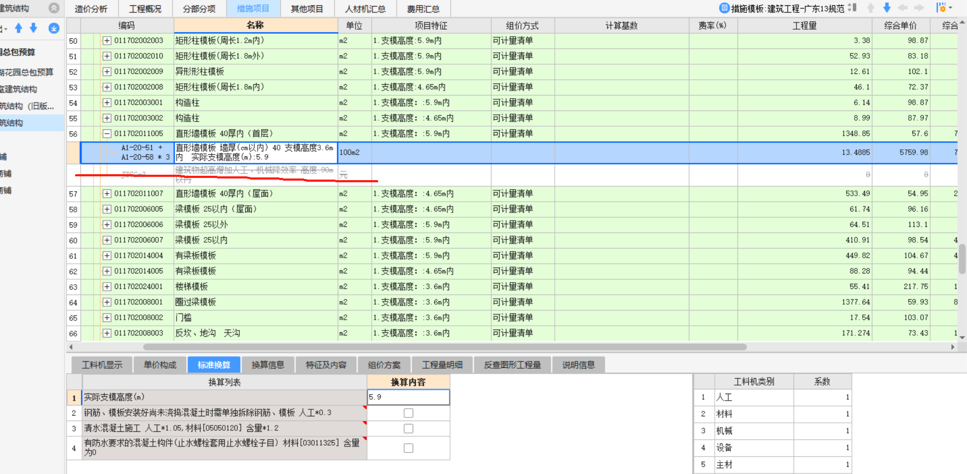Open the 费用汇总 tab
Screen dimensions: 967x474
pyautogui.click(x=423, y=9)
